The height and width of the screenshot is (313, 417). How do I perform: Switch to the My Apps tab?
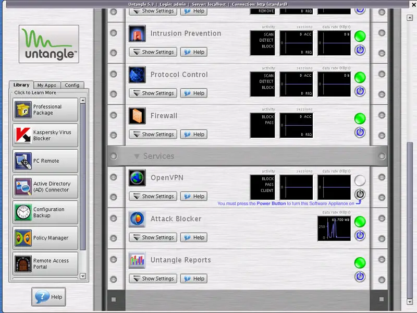pyautogui.click(x=47, y=85)
